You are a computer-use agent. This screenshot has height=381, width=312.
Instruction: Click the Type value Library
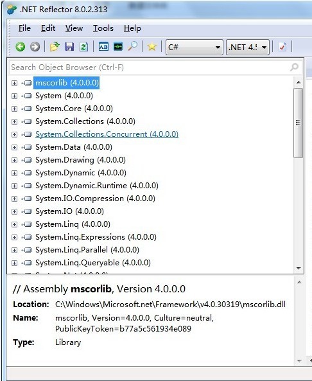68,342
